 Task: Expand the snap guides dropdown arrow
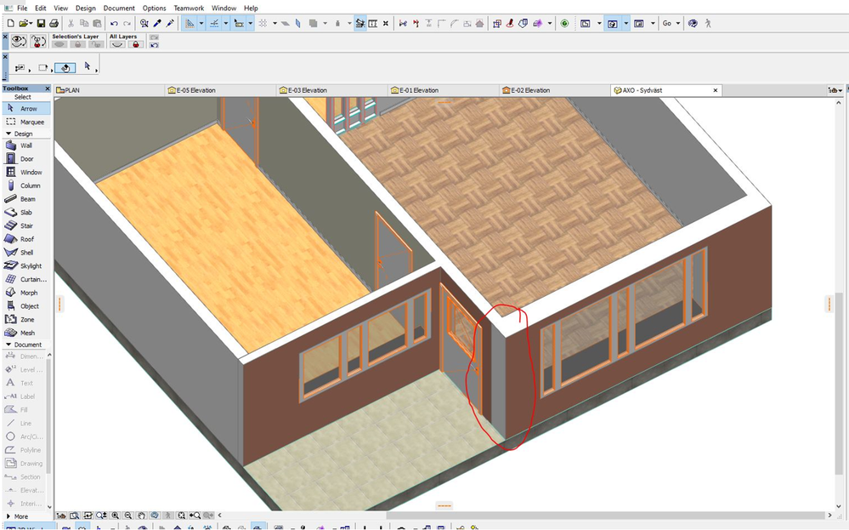[226, 23]
